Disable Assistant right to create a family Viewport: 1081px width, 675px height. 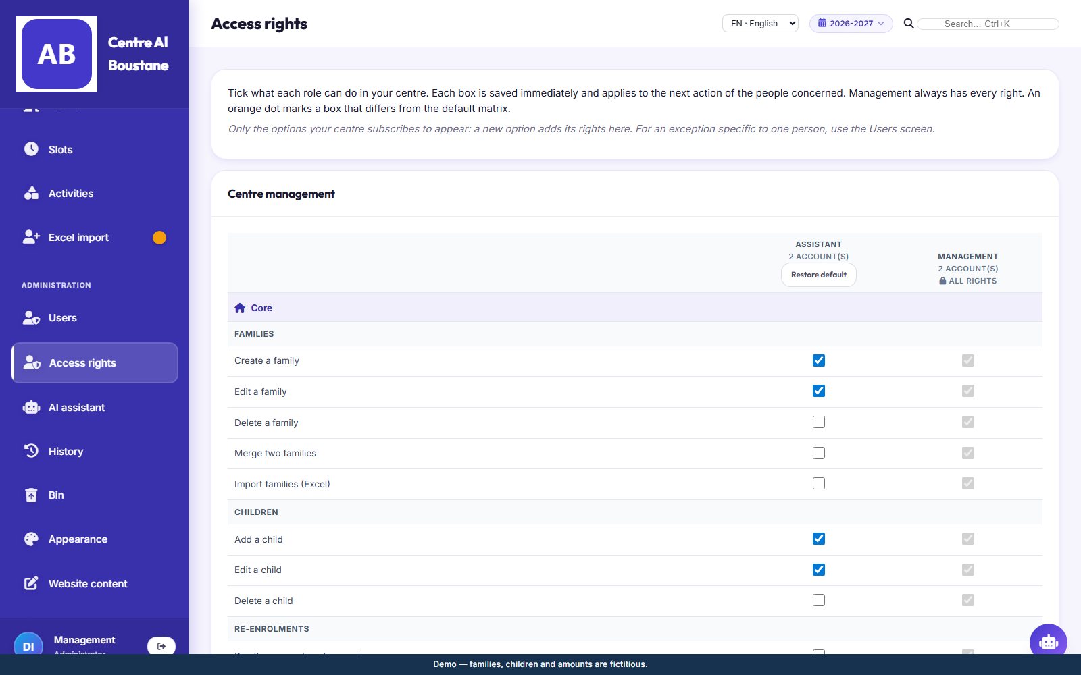[819, 360]
